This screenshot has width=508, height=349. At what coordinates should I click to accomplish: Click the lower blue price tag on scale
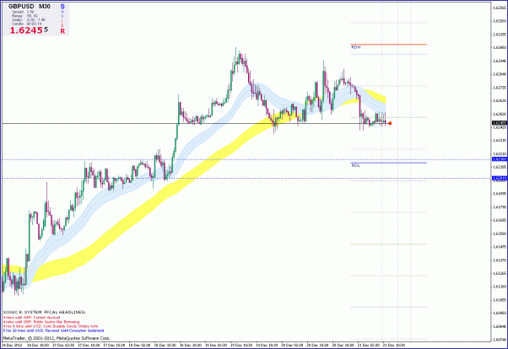coord(500,178)
